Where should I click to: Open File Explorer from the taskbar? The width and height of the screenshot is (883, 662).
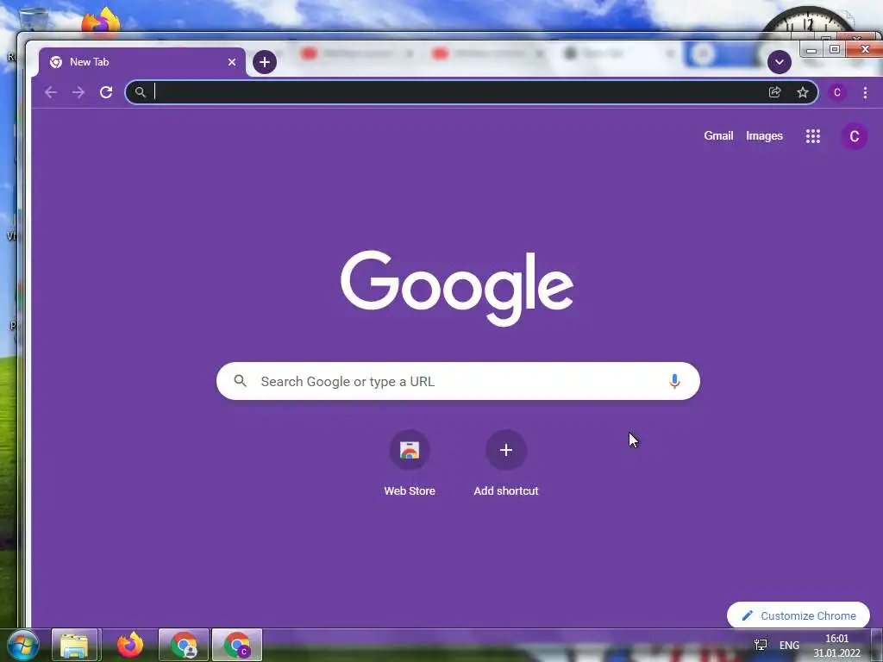[75, 645]
